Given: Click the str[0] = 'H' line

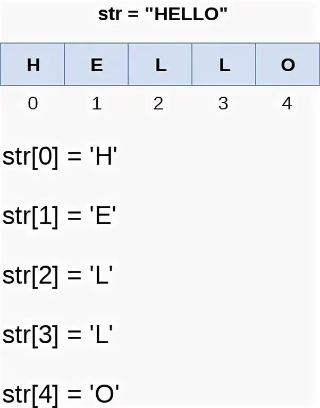Looking at the screenshot, I should 60,158.
